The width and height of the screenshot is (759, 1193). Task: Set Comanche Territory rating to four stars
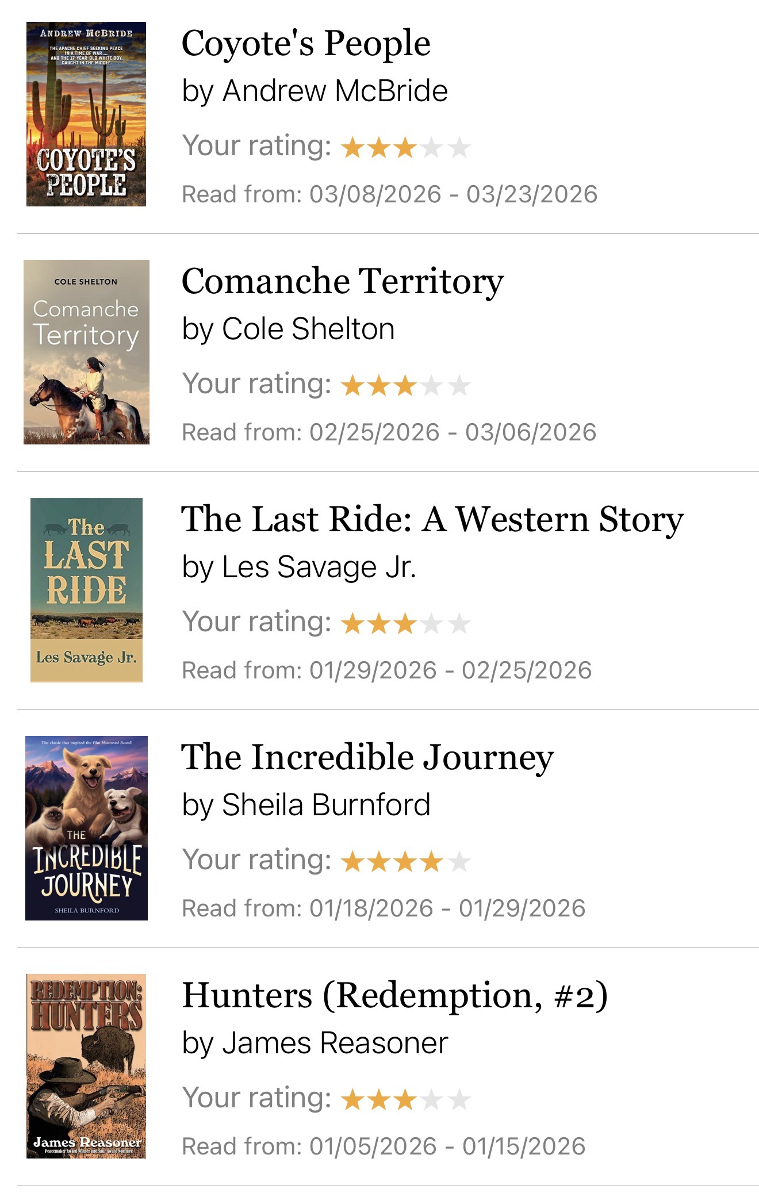(432, 386)
